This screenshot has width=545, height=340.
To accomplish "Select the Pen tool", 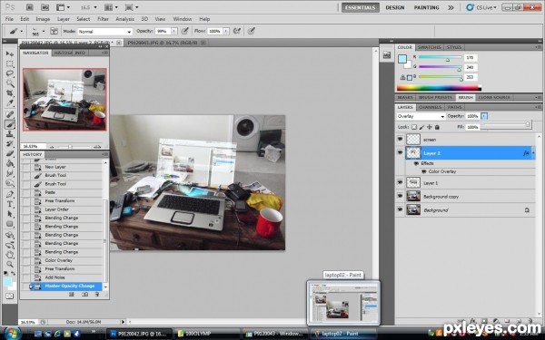I will click(10, 194).
